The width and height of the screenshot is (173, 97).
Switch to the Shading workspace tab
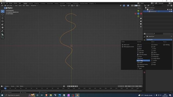click(x=56, y=4)
